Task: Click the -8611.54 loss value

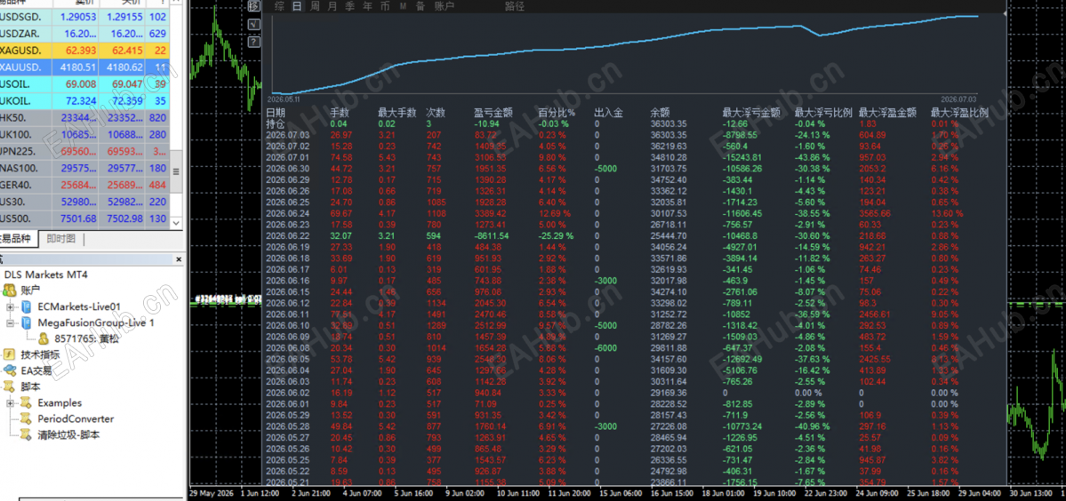Action: (x=492, y=235)
